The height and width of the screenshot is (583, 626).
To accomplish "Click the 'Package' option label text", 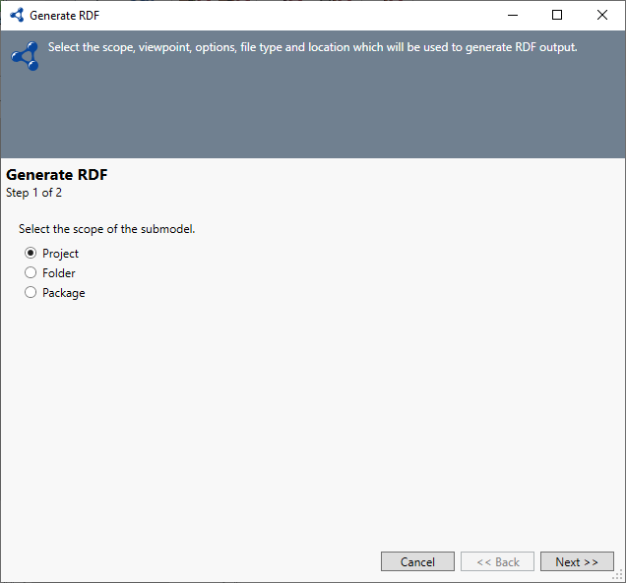I will 64,293.
